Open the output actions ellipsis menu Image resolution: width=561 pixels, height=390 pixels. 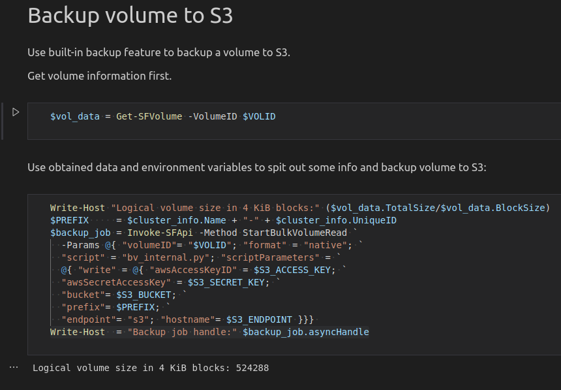pos(14,367)
